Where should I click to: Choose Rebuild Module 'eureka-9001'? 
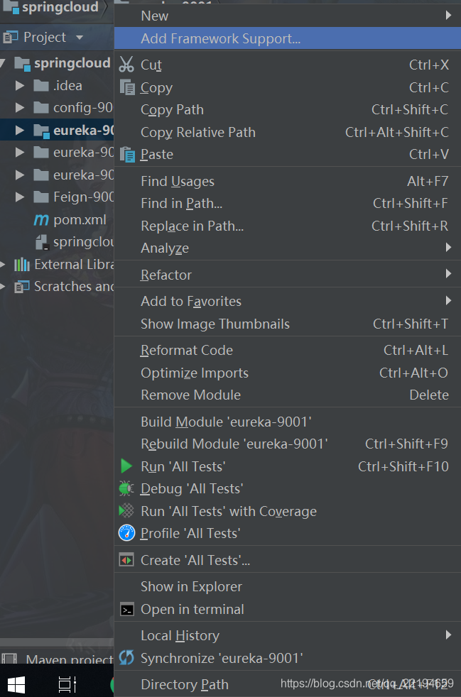click(288, 444)
